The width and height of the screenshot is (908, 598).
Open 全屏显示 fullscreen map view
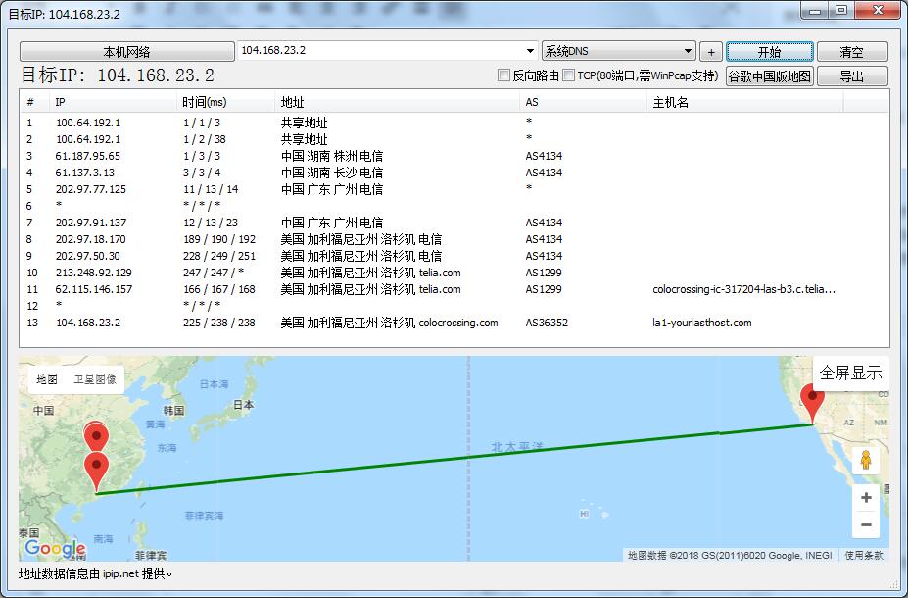pyautogui.click(x=851, y=373)
